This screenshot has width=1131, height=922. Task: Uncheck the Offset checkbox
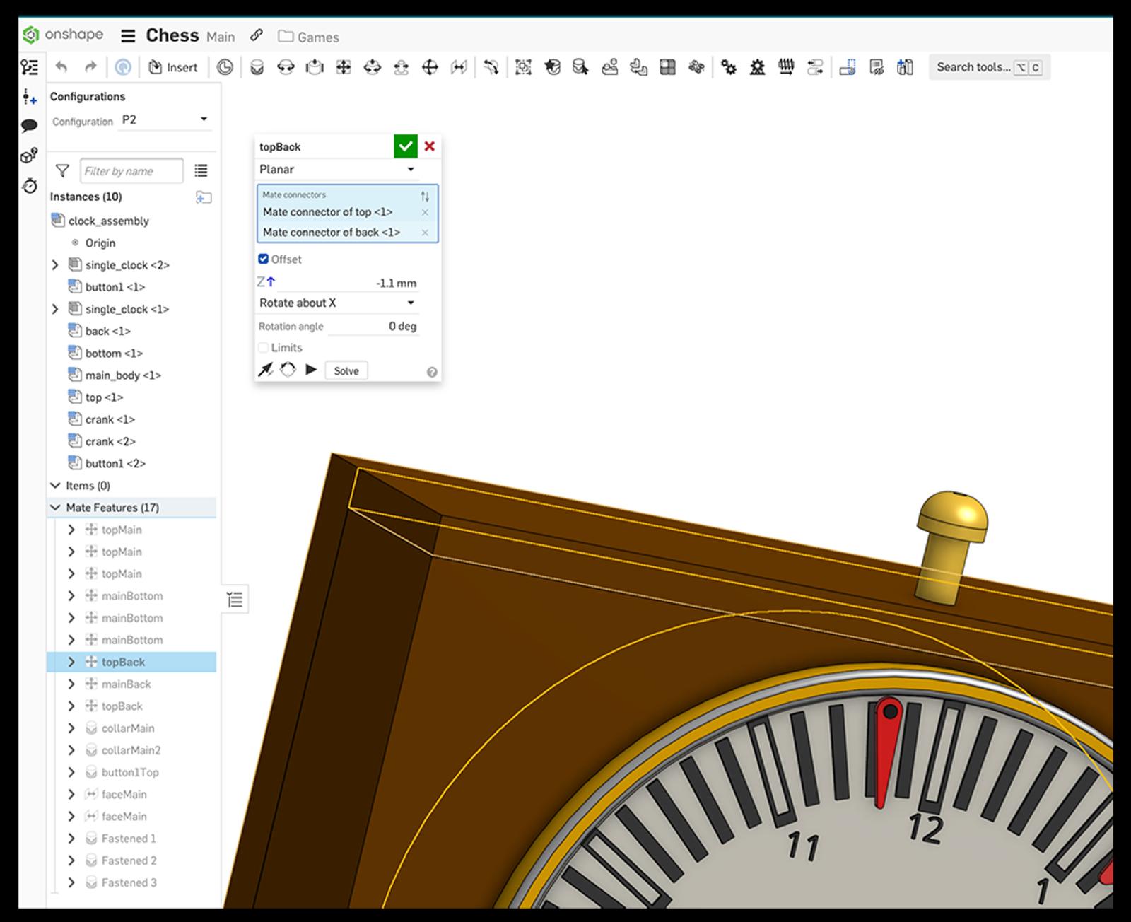pyautogui.click(x=263, y=259)
